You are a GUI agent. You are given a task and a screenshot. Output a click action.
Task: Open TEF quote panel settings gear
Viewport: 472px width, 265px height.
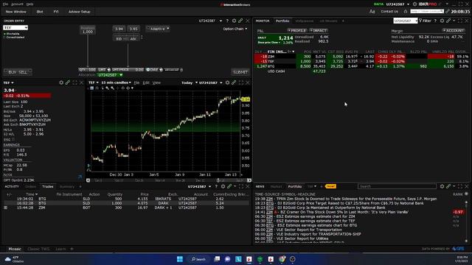(x=61, y=82)
